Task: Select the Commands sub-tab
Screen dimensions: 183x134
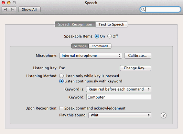Action: 100,46
